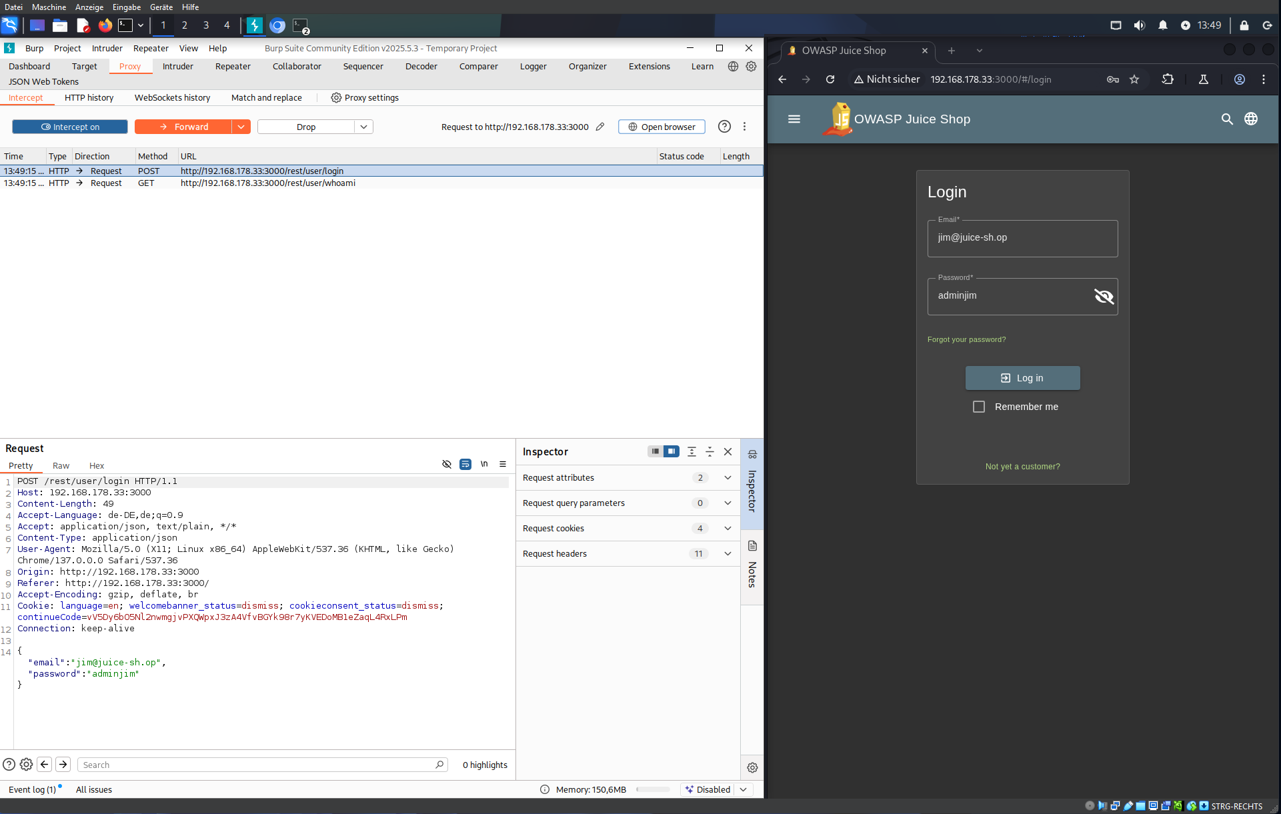Open the Juice Shop language globe icon
Viewport: 1281px width, 814px height.
(x=1251, y=119)
